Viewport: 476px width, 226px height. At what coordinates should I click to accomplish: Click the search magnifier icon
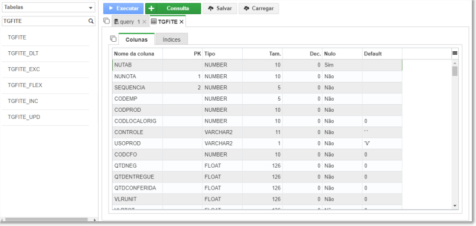pyautogui.click(x=91, y=21)
